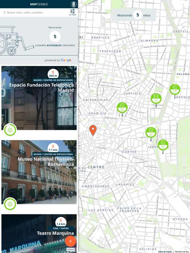Click the CENTRO district label on the map
Image resolution: width=190 pixels, height=253 pixels.
point(96,167)
